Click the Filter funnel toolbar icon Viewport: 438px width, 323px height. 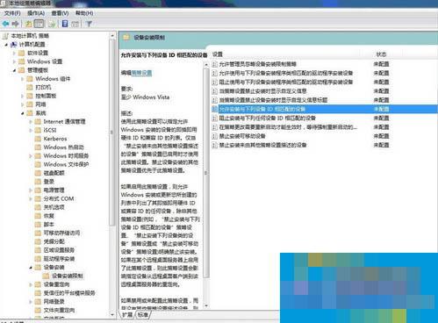point(89,24)
